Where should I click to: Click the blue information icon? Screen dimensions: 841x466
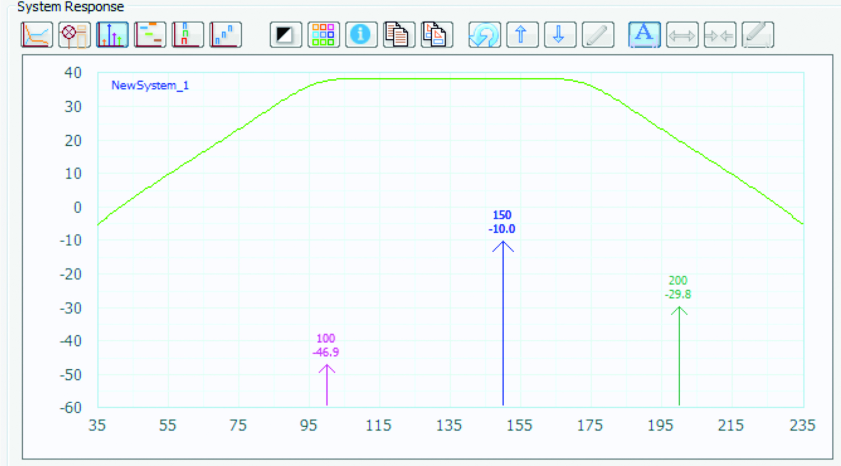pyautogui.click(x=361, y=35)
